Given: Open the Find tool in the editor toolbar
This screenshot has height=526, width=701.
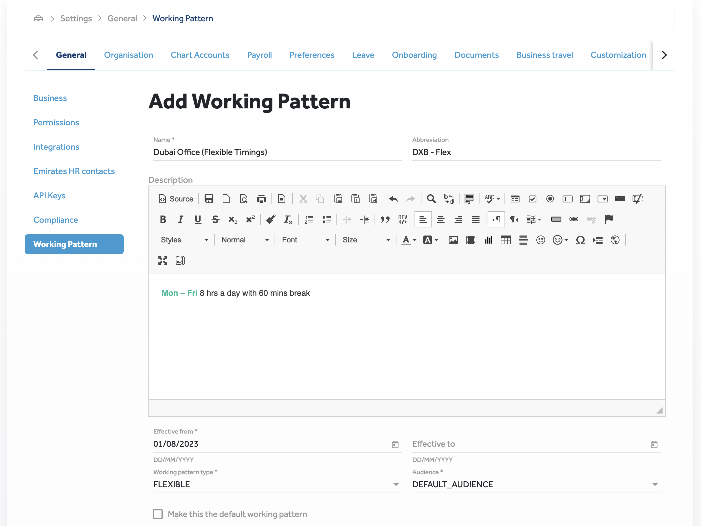Looking at the screenshot, I should pos(431,199).
